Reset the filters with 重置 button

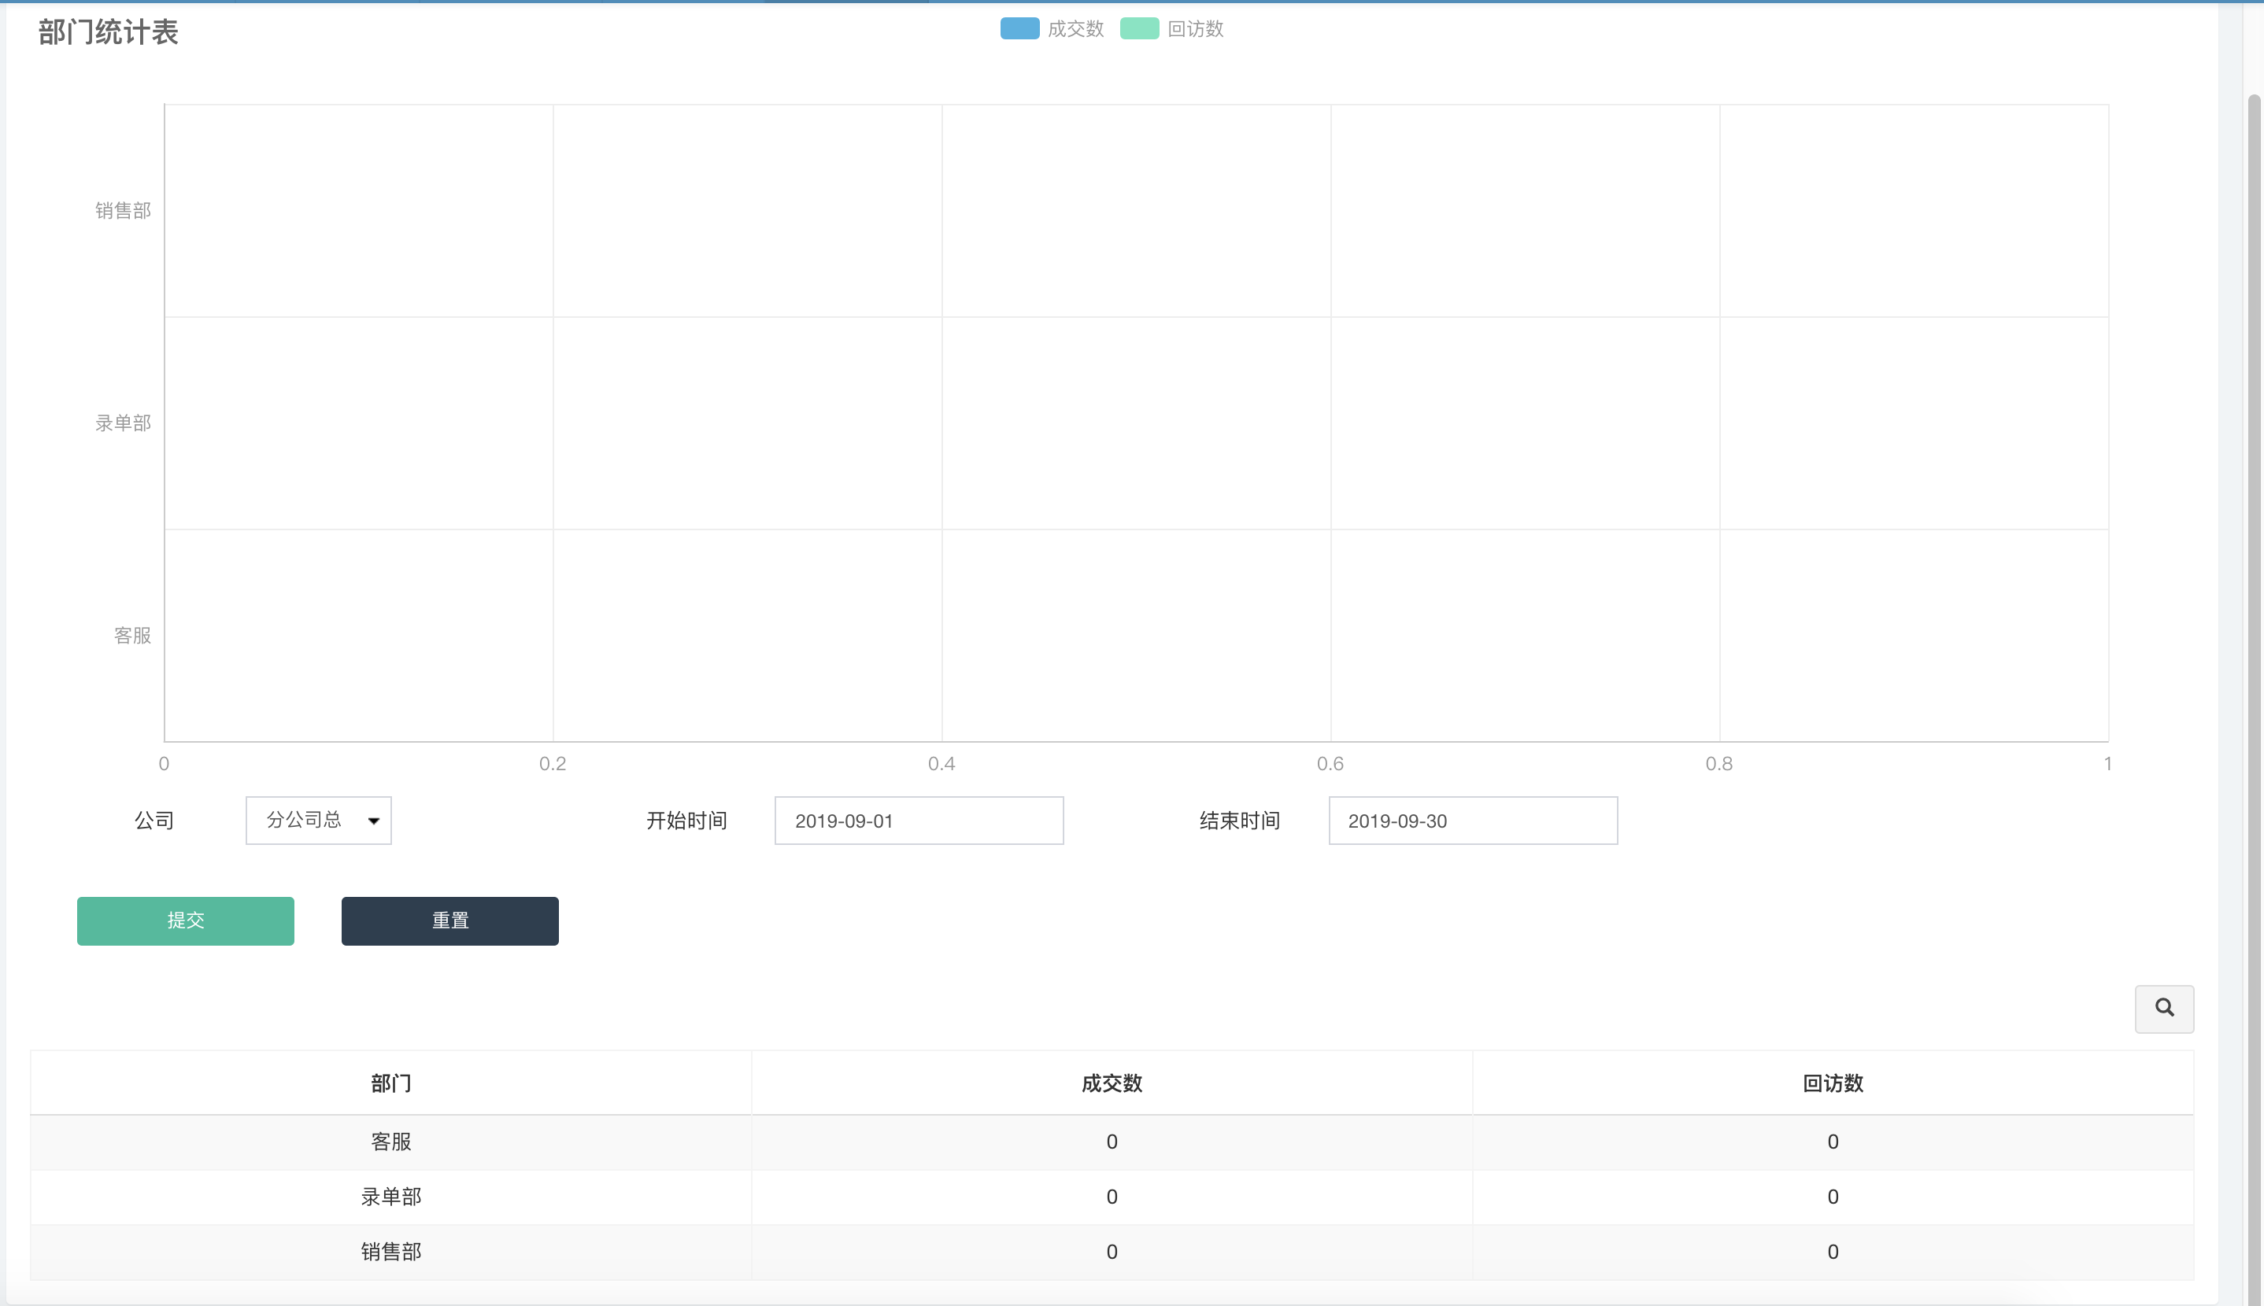click(449, 920)
